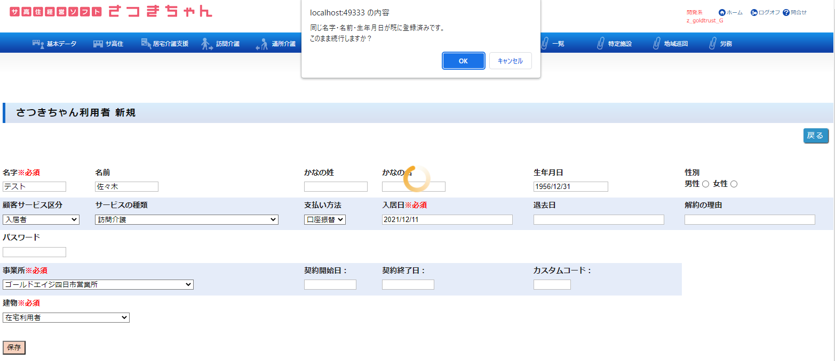This screenshot has width=835, height=361.
Task: Open the 問合せ help icon
Action: click(786, 12)
